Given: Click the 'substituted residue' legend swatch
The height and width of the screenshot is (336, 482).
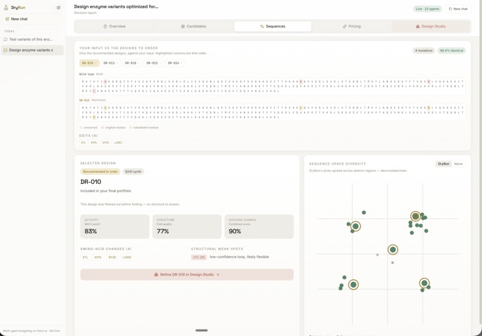Looking at the screenshot, I should 130,128.
